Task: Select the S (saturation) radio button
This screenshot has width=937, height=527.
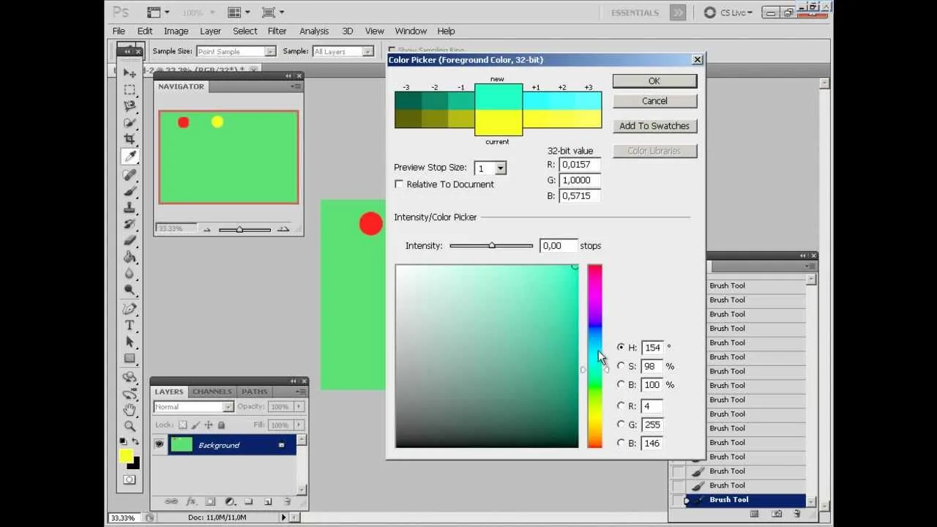Action: click(x=621, y=366)
